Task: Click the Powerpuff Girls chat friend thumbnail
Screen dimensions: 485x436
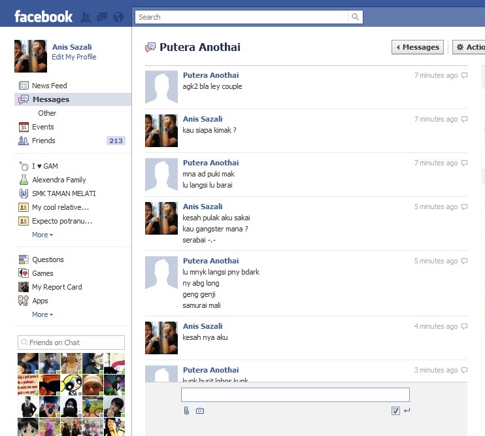Action: pos(71,385)
